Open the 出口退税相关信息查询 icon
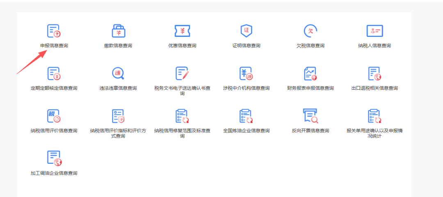Viewport: 443px width, 197px height. point(374,74)
